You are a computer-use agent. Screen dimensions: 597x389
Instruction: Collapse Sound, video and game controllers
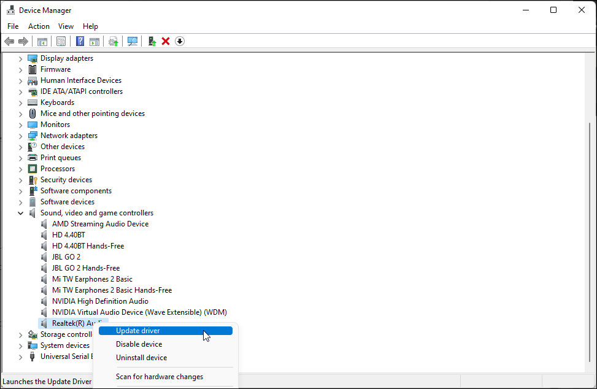[x=21, y=213]
